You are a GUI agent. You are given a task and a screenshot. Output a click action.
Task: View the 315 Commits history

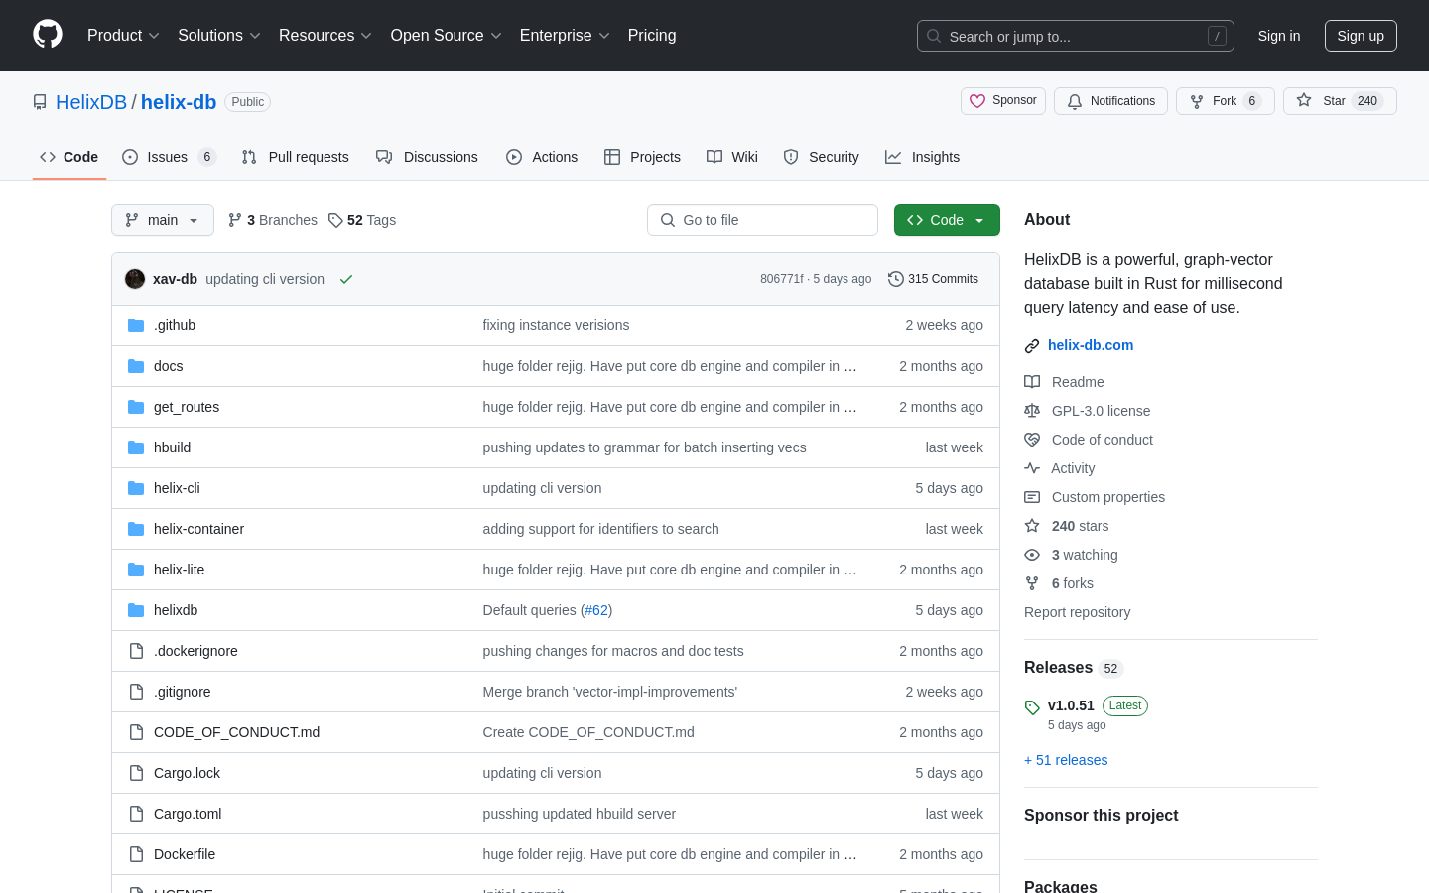[x=933, y=279]
